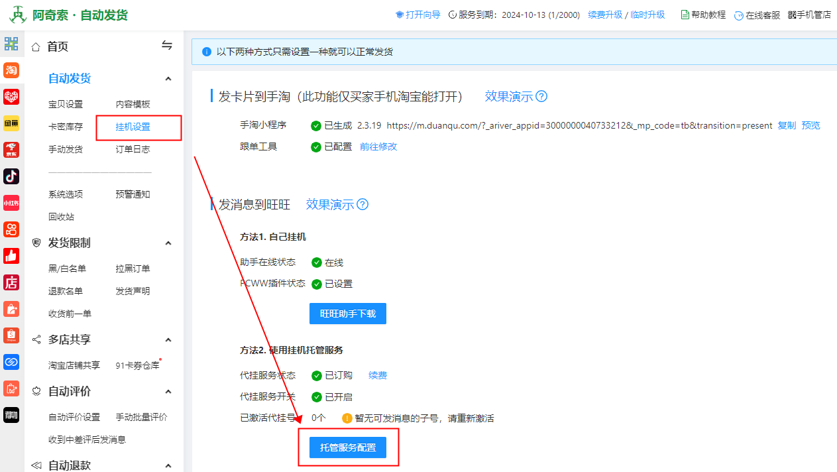Open 发货声明 menu item
Screen dimensions: 837x472
133,291
